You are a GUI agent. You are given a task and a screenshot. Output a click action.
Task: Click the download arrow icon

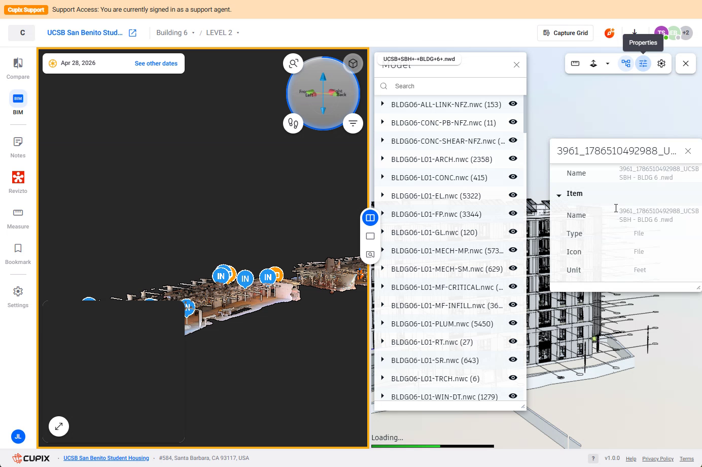(x=635, y=32)
